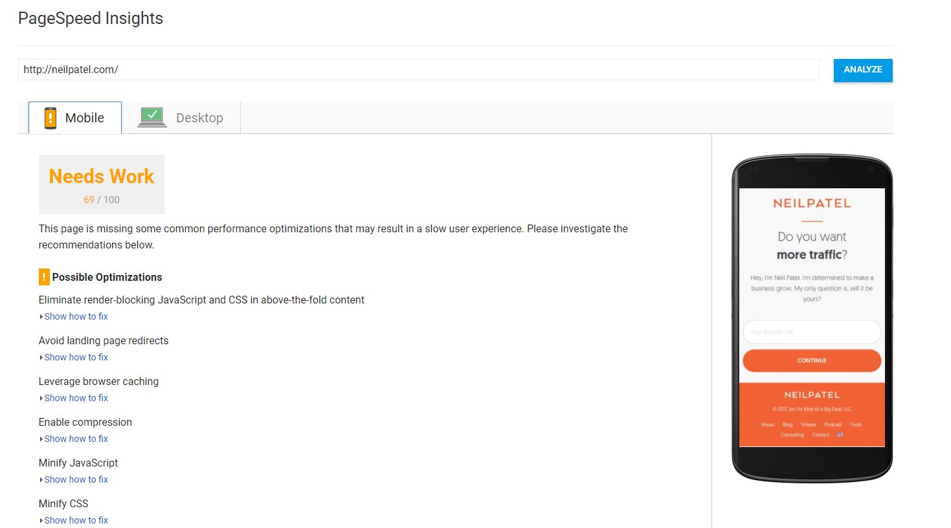This screenshot has width=951, height=528.
Task: Expand fix for Avoid landing page redirects
Action: [x=76, y=357]
